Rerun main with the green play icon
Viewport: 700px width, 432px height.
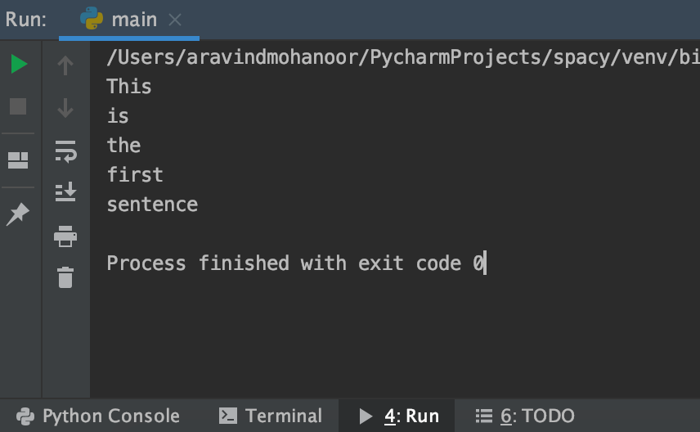click(x=18, y=65)
